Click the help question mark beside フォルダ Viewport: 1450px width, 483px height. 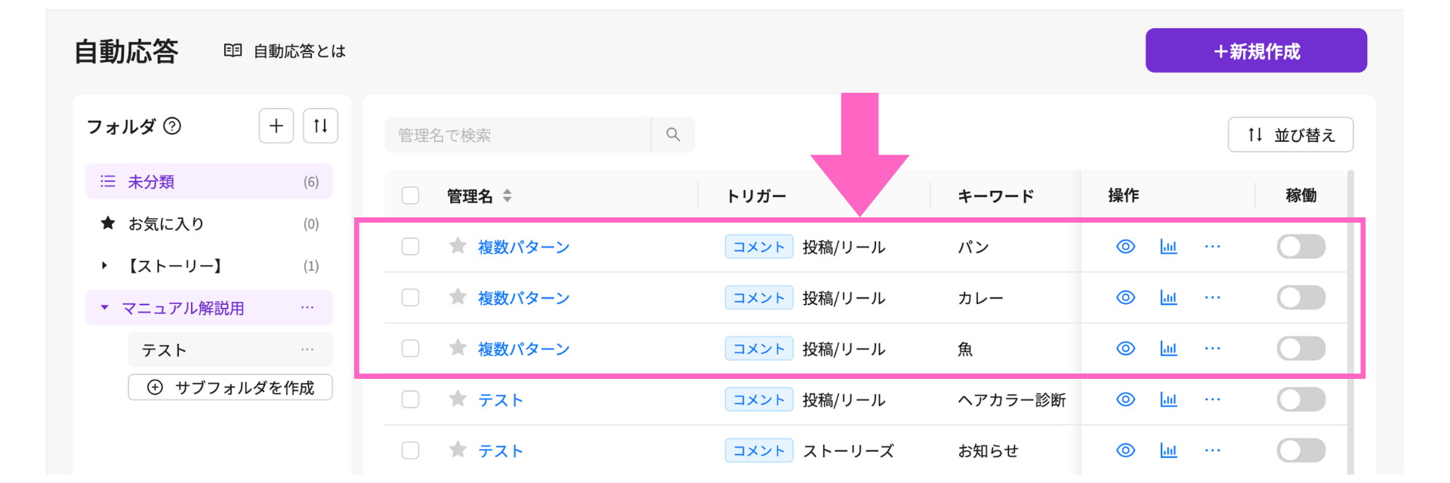tap(172, 126)
